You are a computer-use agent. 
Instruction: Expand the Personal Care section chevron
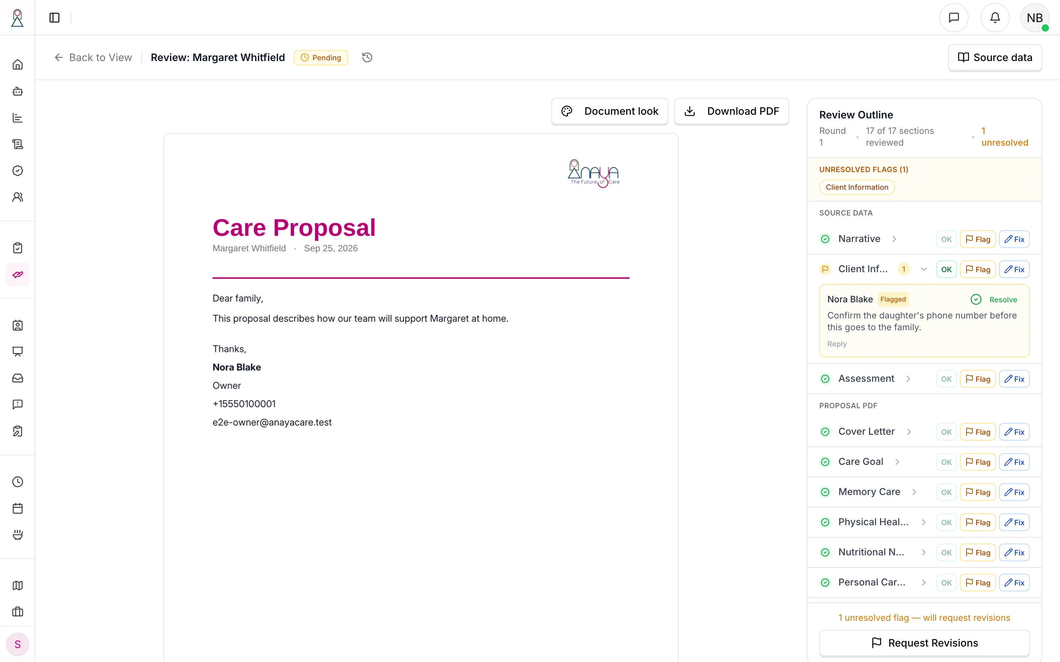pos(923,583)
